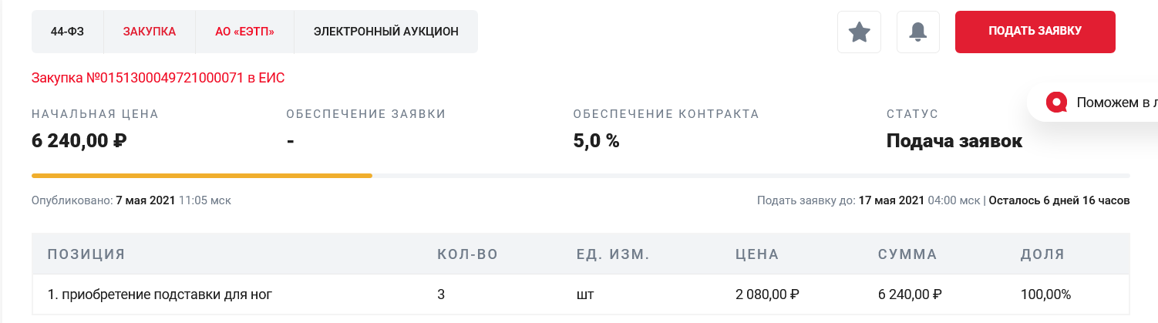Click the 6 240,00 ₽ starting price value
This screenshot has height=323, width=1158.
[79, 141]
